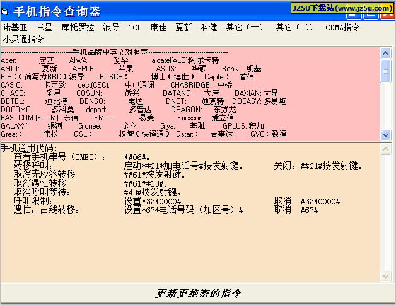Viewport: 396px width, 305px height.
Task: Click the ASUS brand entry
Action: [181, 69]
